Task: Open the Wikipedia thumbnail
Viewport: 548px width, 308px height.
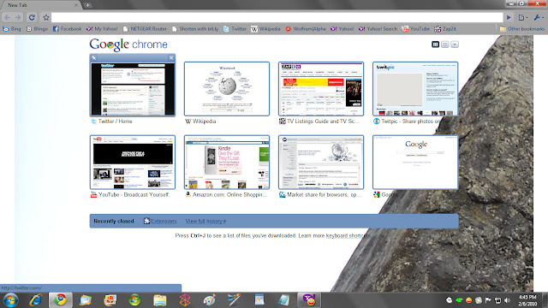Action: point(227,89)
